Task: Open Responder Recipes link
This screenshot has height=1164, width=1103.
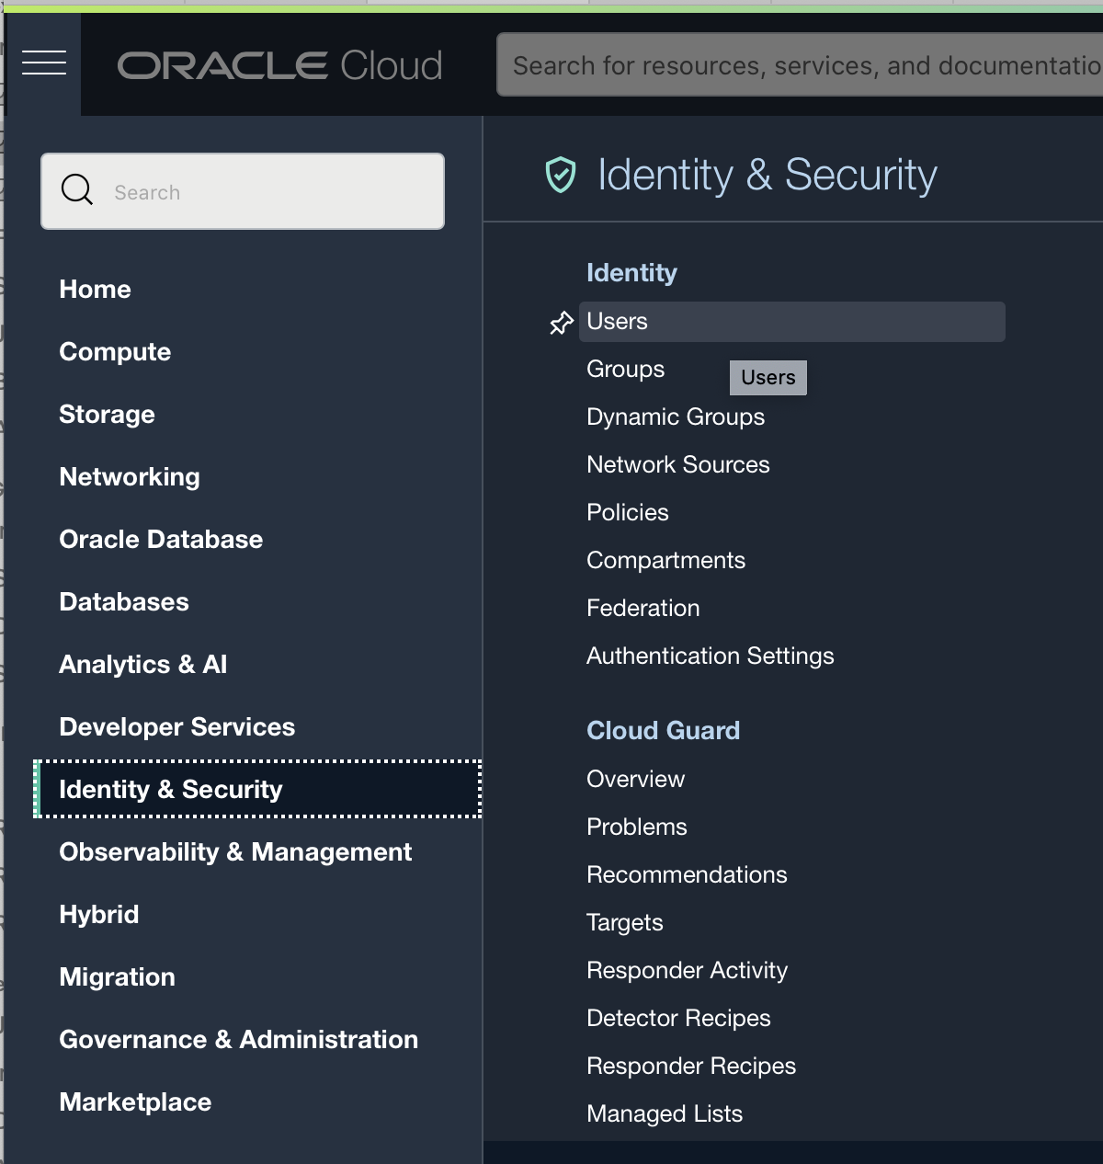Action: pos(691,1066)
